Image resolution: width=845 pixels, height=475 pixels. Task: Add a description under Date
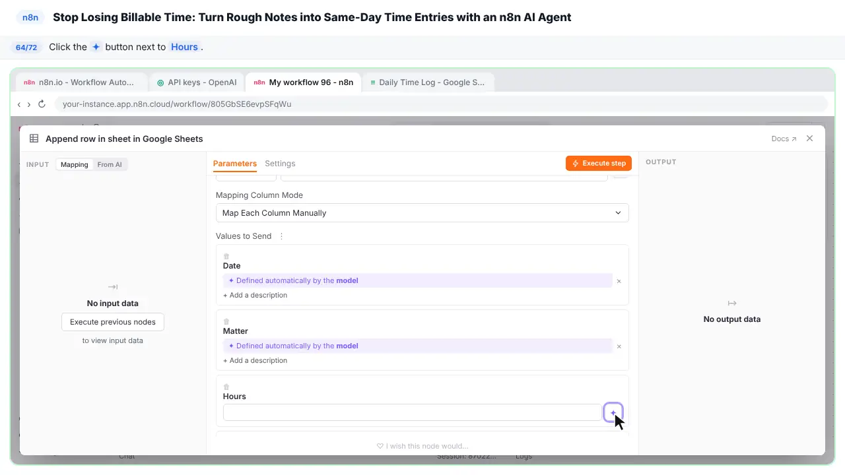(x=255, y=295)
